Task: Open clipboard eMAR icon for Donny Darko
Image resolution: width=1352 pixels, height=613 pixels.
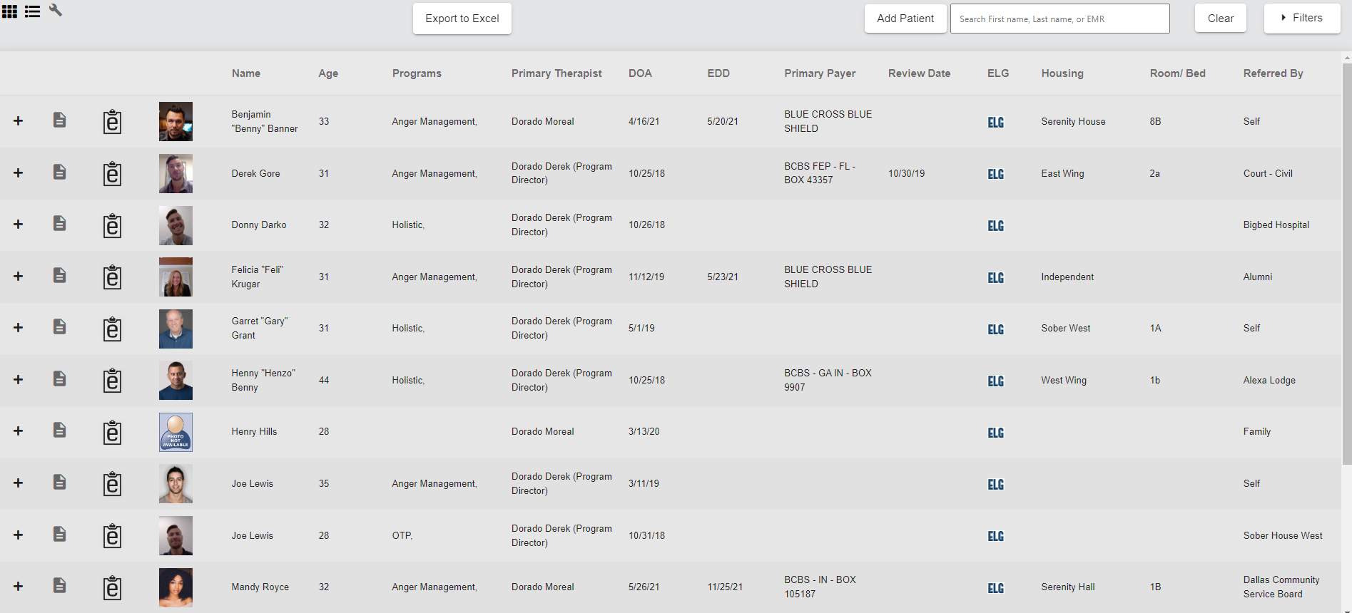Action: pyautogui.click(x=112, y=225)
